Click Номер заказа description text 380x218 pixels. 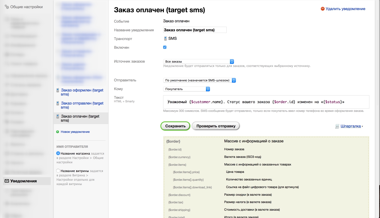click(x=234, y=149)
